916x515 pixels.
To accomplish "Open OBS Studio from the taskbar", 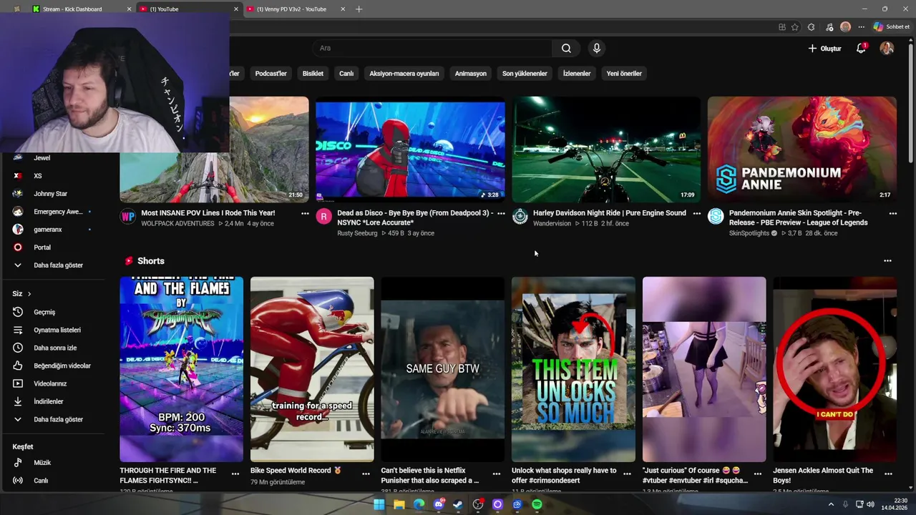I will 478,504.
